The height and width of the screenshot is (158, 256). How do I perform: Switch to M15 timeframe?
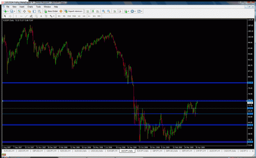point(69,16)
